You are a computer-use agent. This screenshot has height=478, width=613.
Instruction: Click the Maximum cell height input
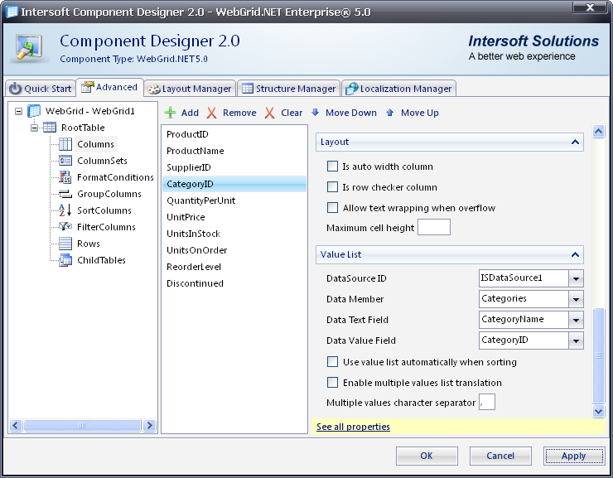click(x=434, y=227)
